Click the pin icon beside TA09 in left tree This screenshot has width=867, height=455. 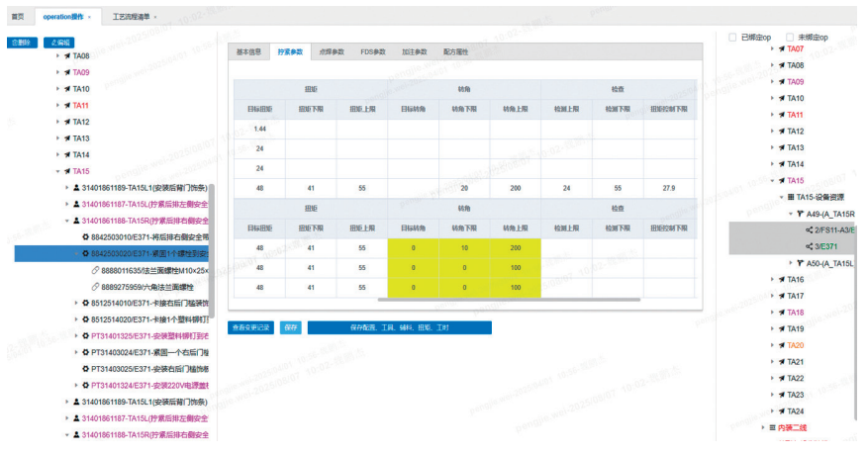click(x=66, y=72)
